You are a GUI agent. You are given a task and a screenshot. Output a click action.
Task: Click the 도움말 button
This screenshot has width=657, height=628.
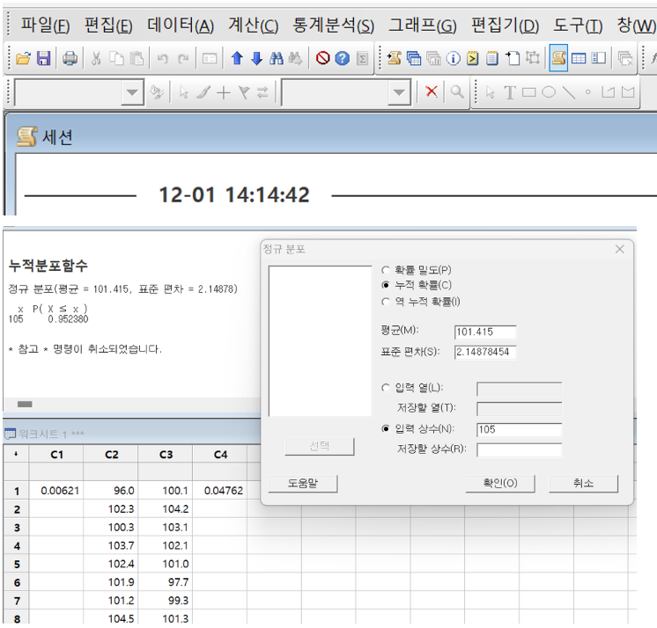click(x=303, y=484)
